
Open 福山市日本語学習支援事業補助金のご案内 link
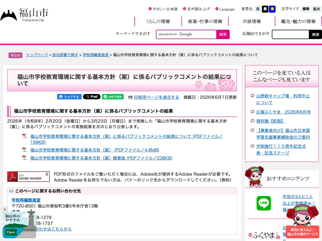[283, 134]
